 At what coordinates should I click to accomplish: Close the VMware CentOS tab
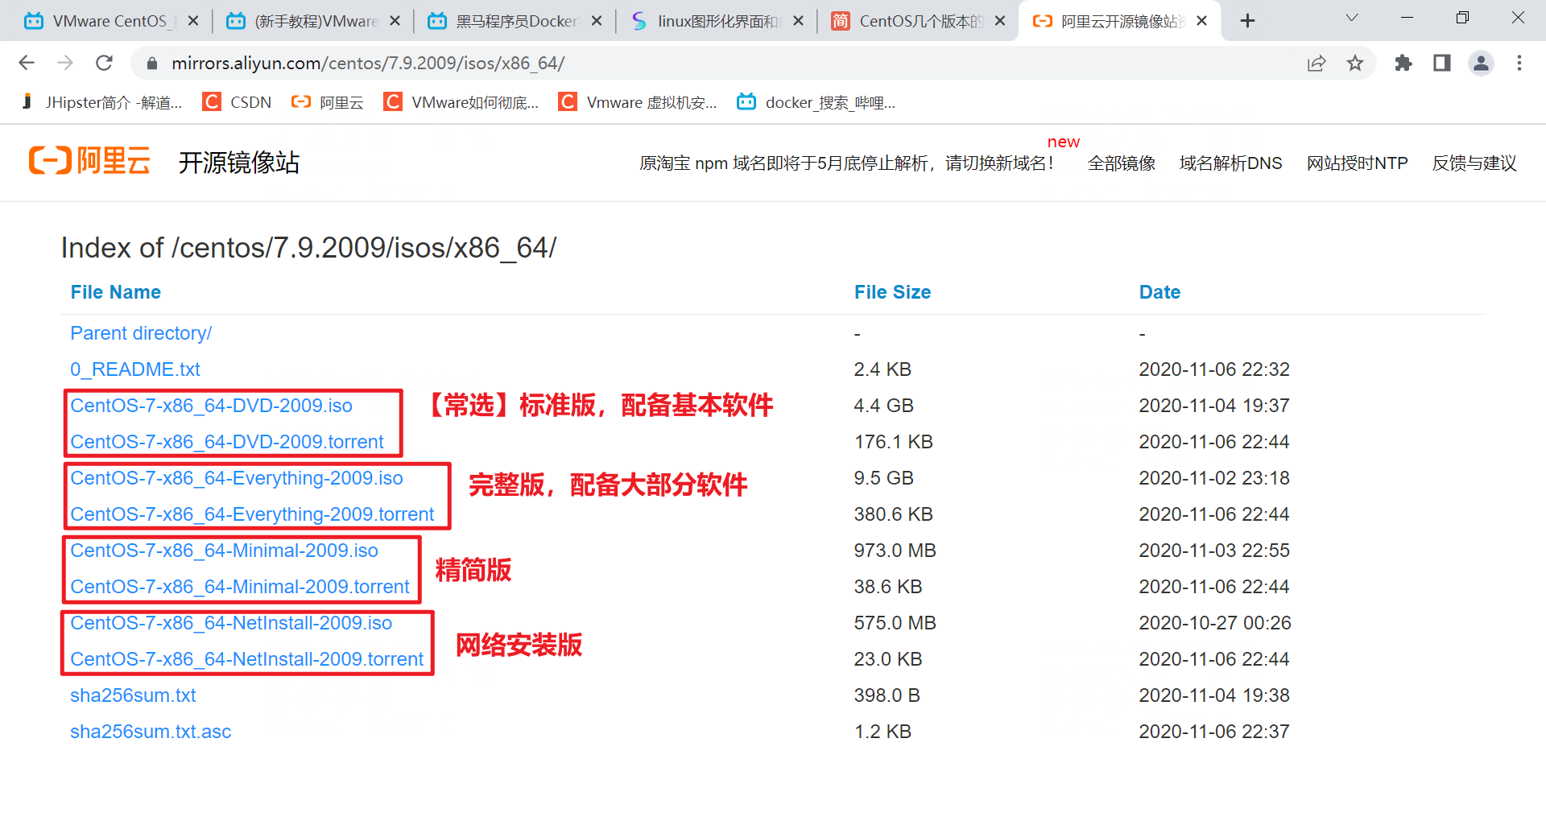pyautogui.click(x=193, y=21)
